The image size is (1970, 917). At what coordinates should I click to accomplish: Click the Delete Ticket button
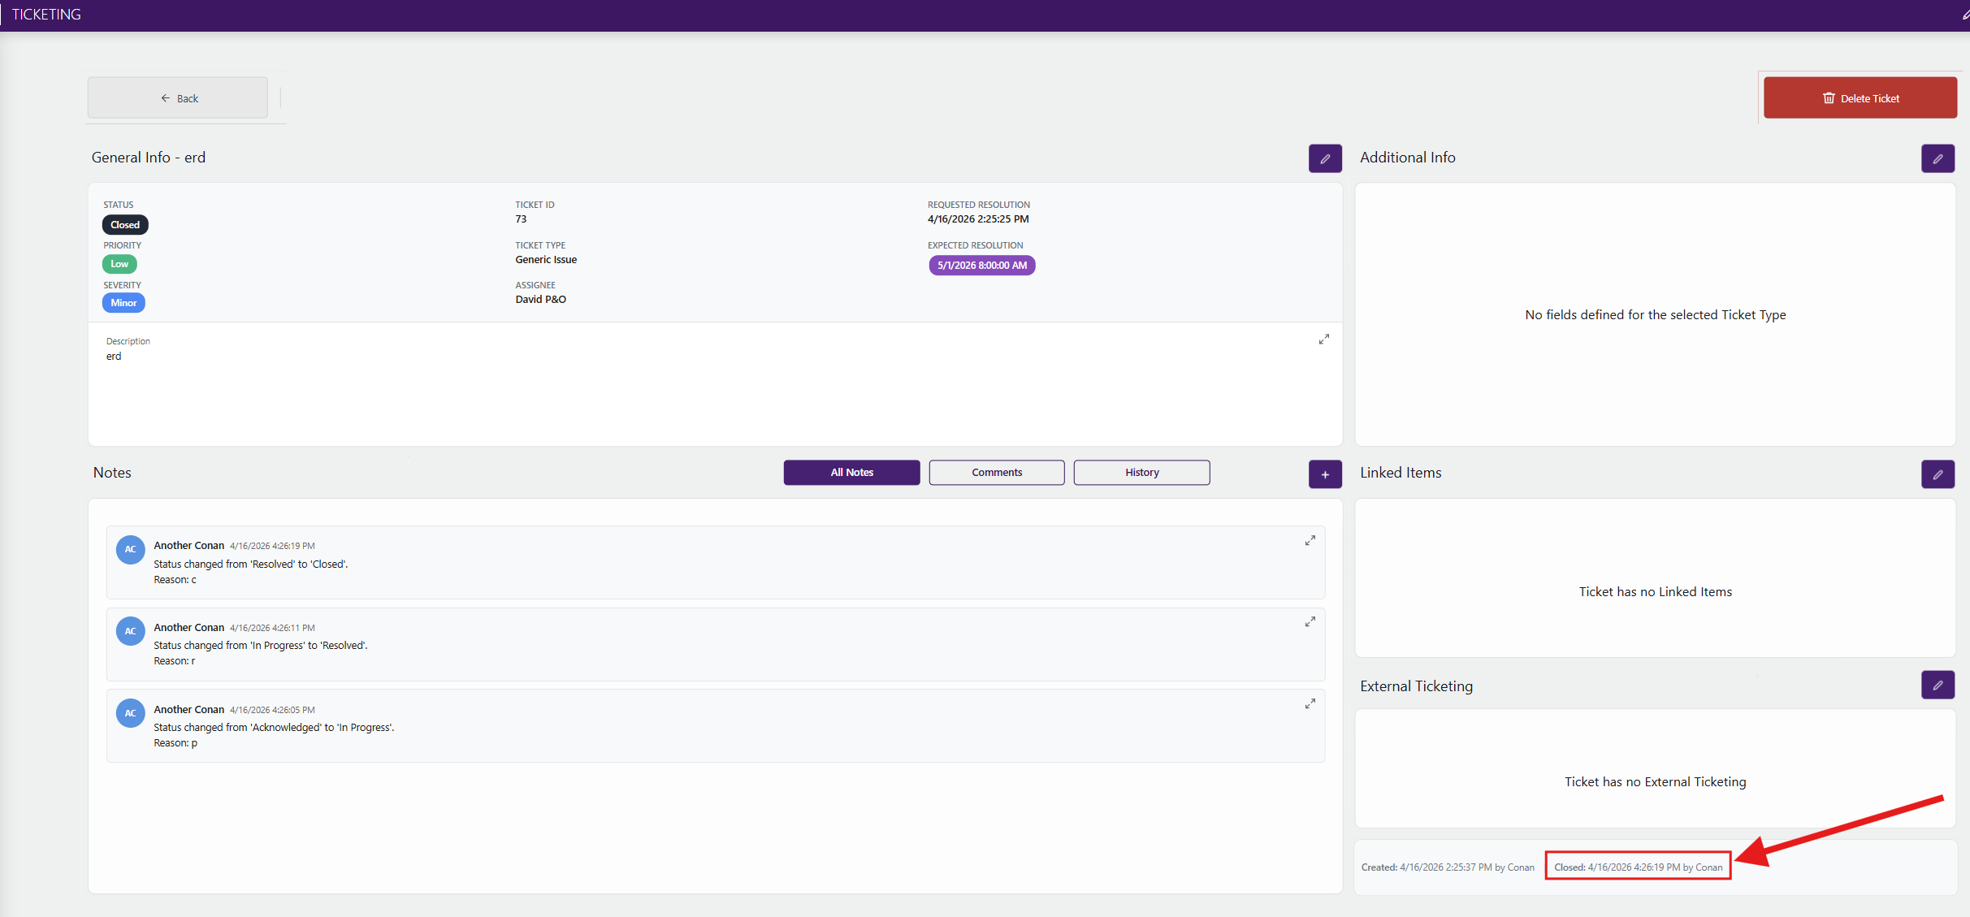pos(1860,98)
